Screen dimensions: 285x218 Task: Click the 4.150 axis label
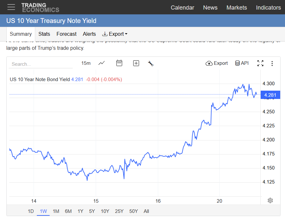tap(268, 168)
